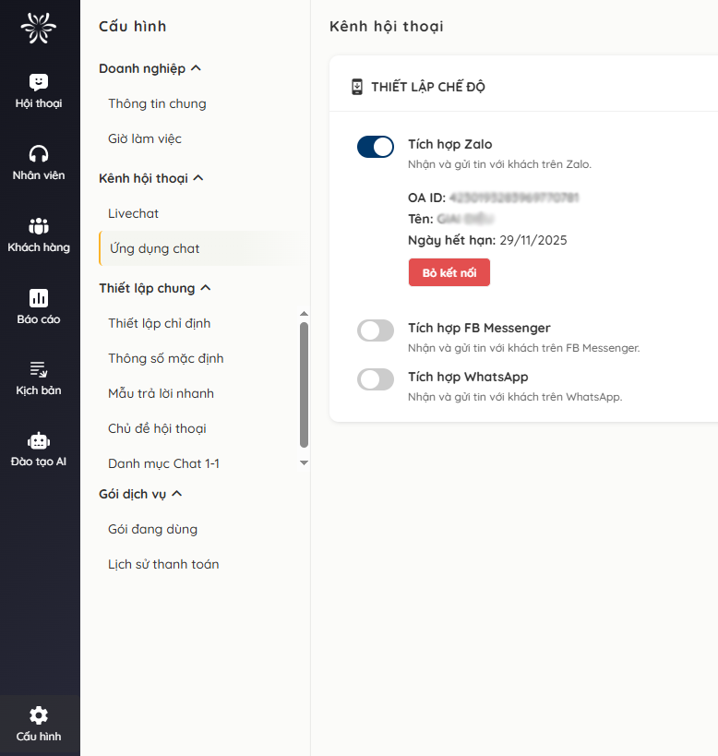Viewport: 718px width, 756px height.
Task: Open Kịch bản script icon
Action: click(x=39, y=369)
